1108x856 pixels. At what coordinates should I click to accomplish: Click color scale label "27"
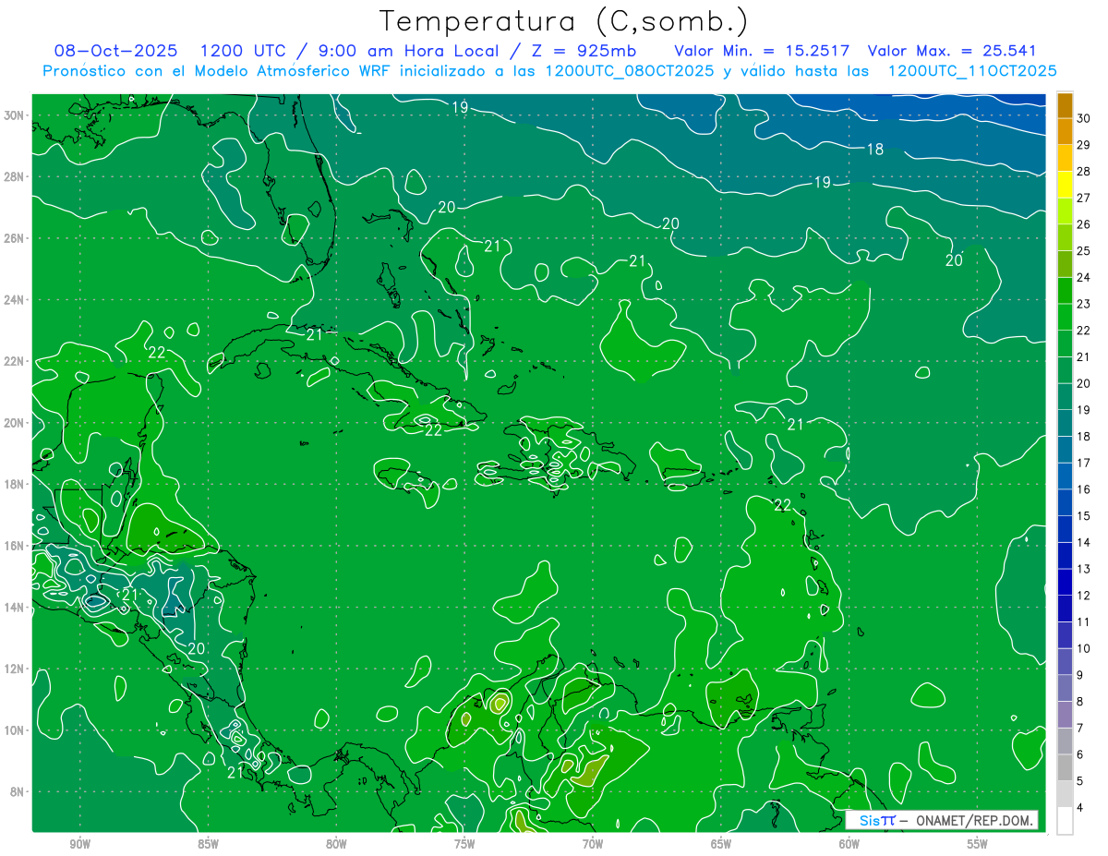[x=1084, y=198]
